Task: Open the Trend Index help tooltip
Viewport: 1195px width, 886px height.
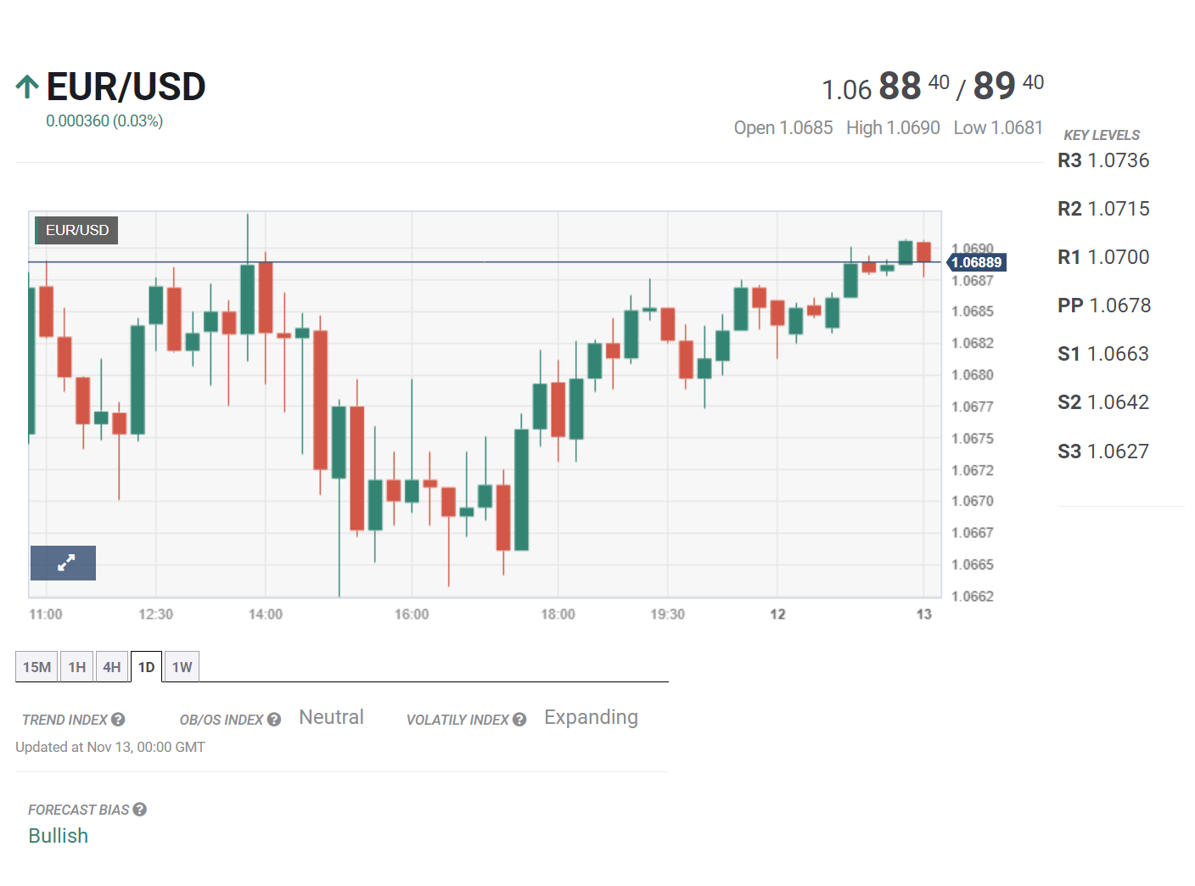Action: tap(118, 720)
